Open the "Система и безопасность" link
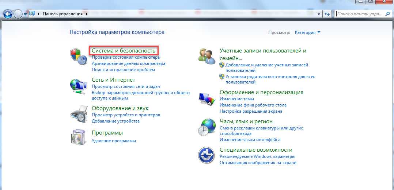Screen dimensions: 394x190 [x=124, y=51]
